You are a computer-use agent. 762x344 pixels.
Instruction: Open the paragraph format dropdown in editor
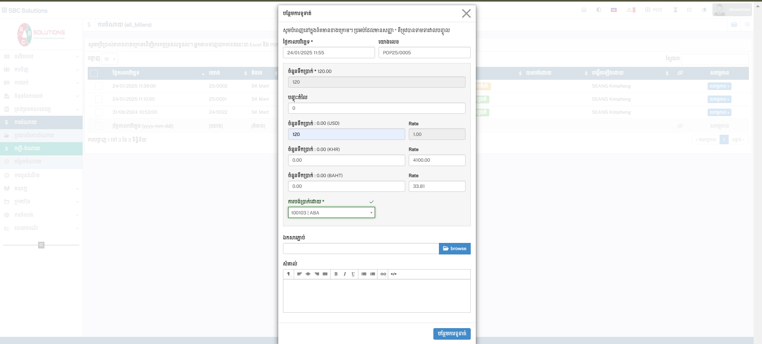[289, 274]
